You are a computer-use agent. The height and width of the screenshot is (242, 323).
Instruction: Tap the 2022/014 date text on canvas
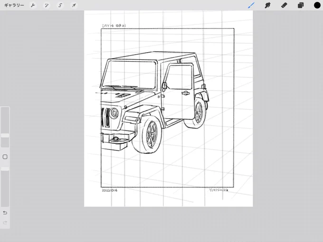[x=109, y=190]
